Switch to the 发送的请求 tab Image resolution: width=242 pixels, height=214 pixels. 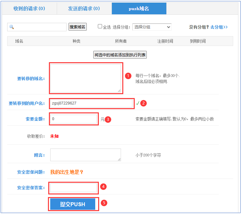(84, 8)
